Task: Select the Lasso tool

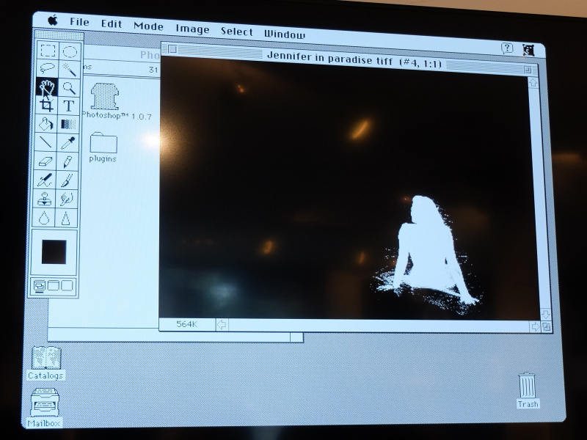Action: point(48,68)
